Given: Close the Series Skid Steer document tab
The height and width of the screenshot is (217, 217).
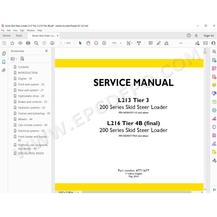Looking at the screenshot, I should coord(58,36).
